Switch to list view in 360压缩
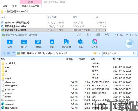 click(x=13, y=53)
